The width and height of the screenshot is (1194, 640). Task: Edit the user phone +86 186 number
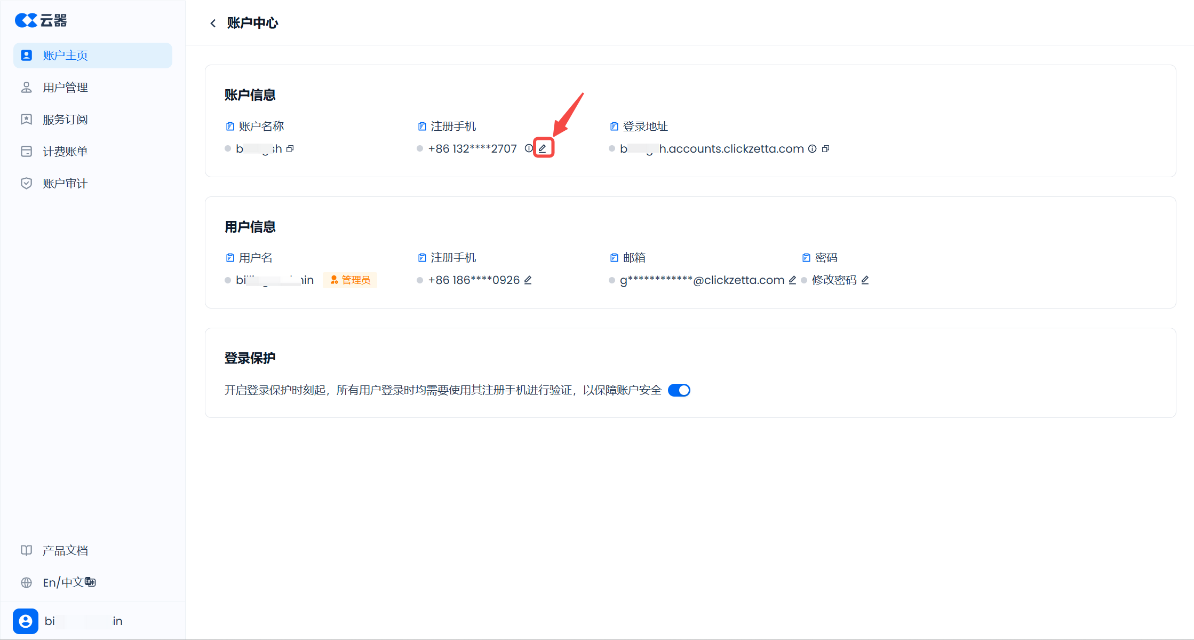(x=528, y=280)
